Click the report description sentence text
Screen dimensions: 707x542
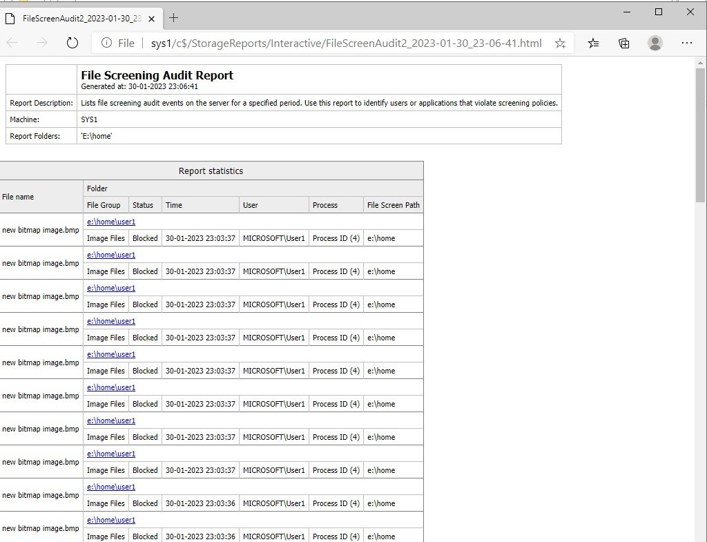click(319, 103)
